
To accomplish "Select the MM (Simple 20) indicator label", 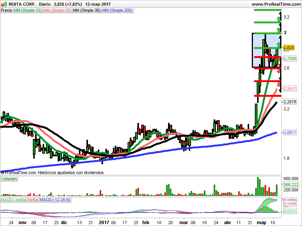I will tap(57, 10).
